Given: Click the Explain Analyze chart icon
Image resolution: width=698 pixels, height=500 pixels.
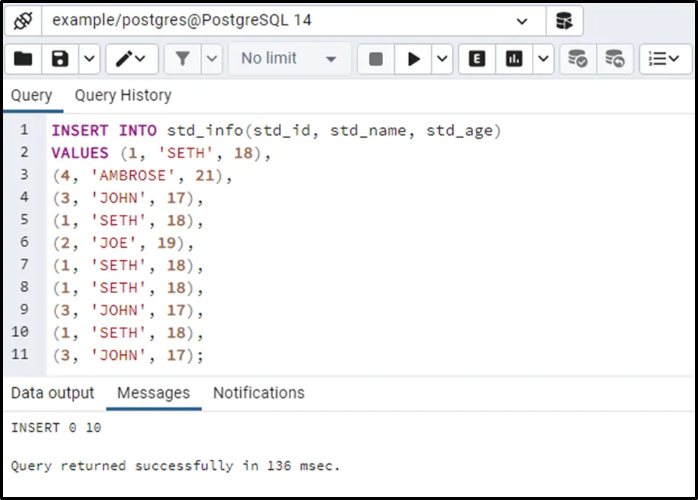Looking at the screenshot, I should pos(514,59).
